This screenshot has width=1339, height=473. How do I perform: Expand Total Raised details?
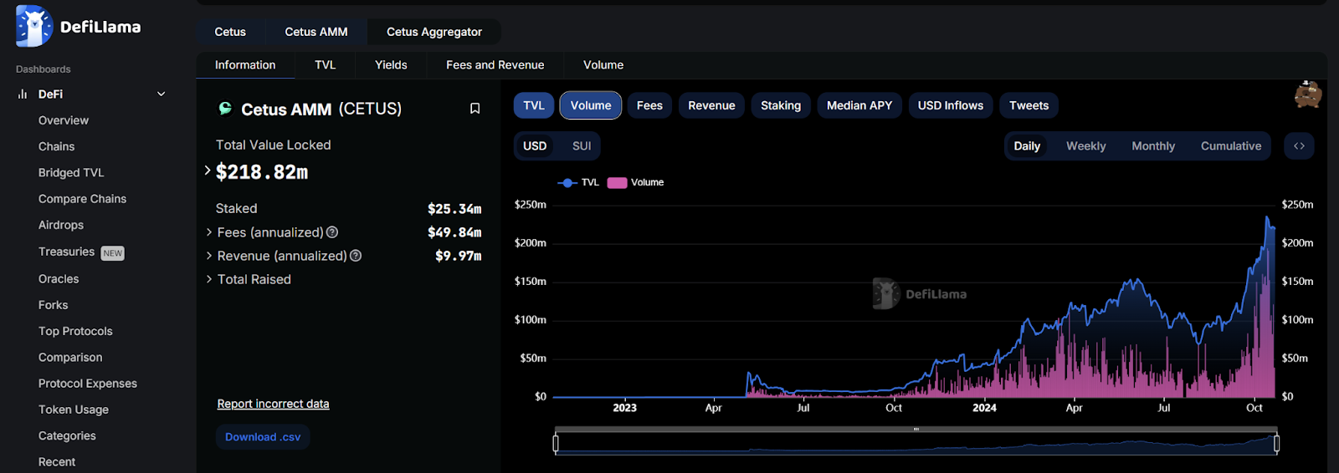(209, 279)
